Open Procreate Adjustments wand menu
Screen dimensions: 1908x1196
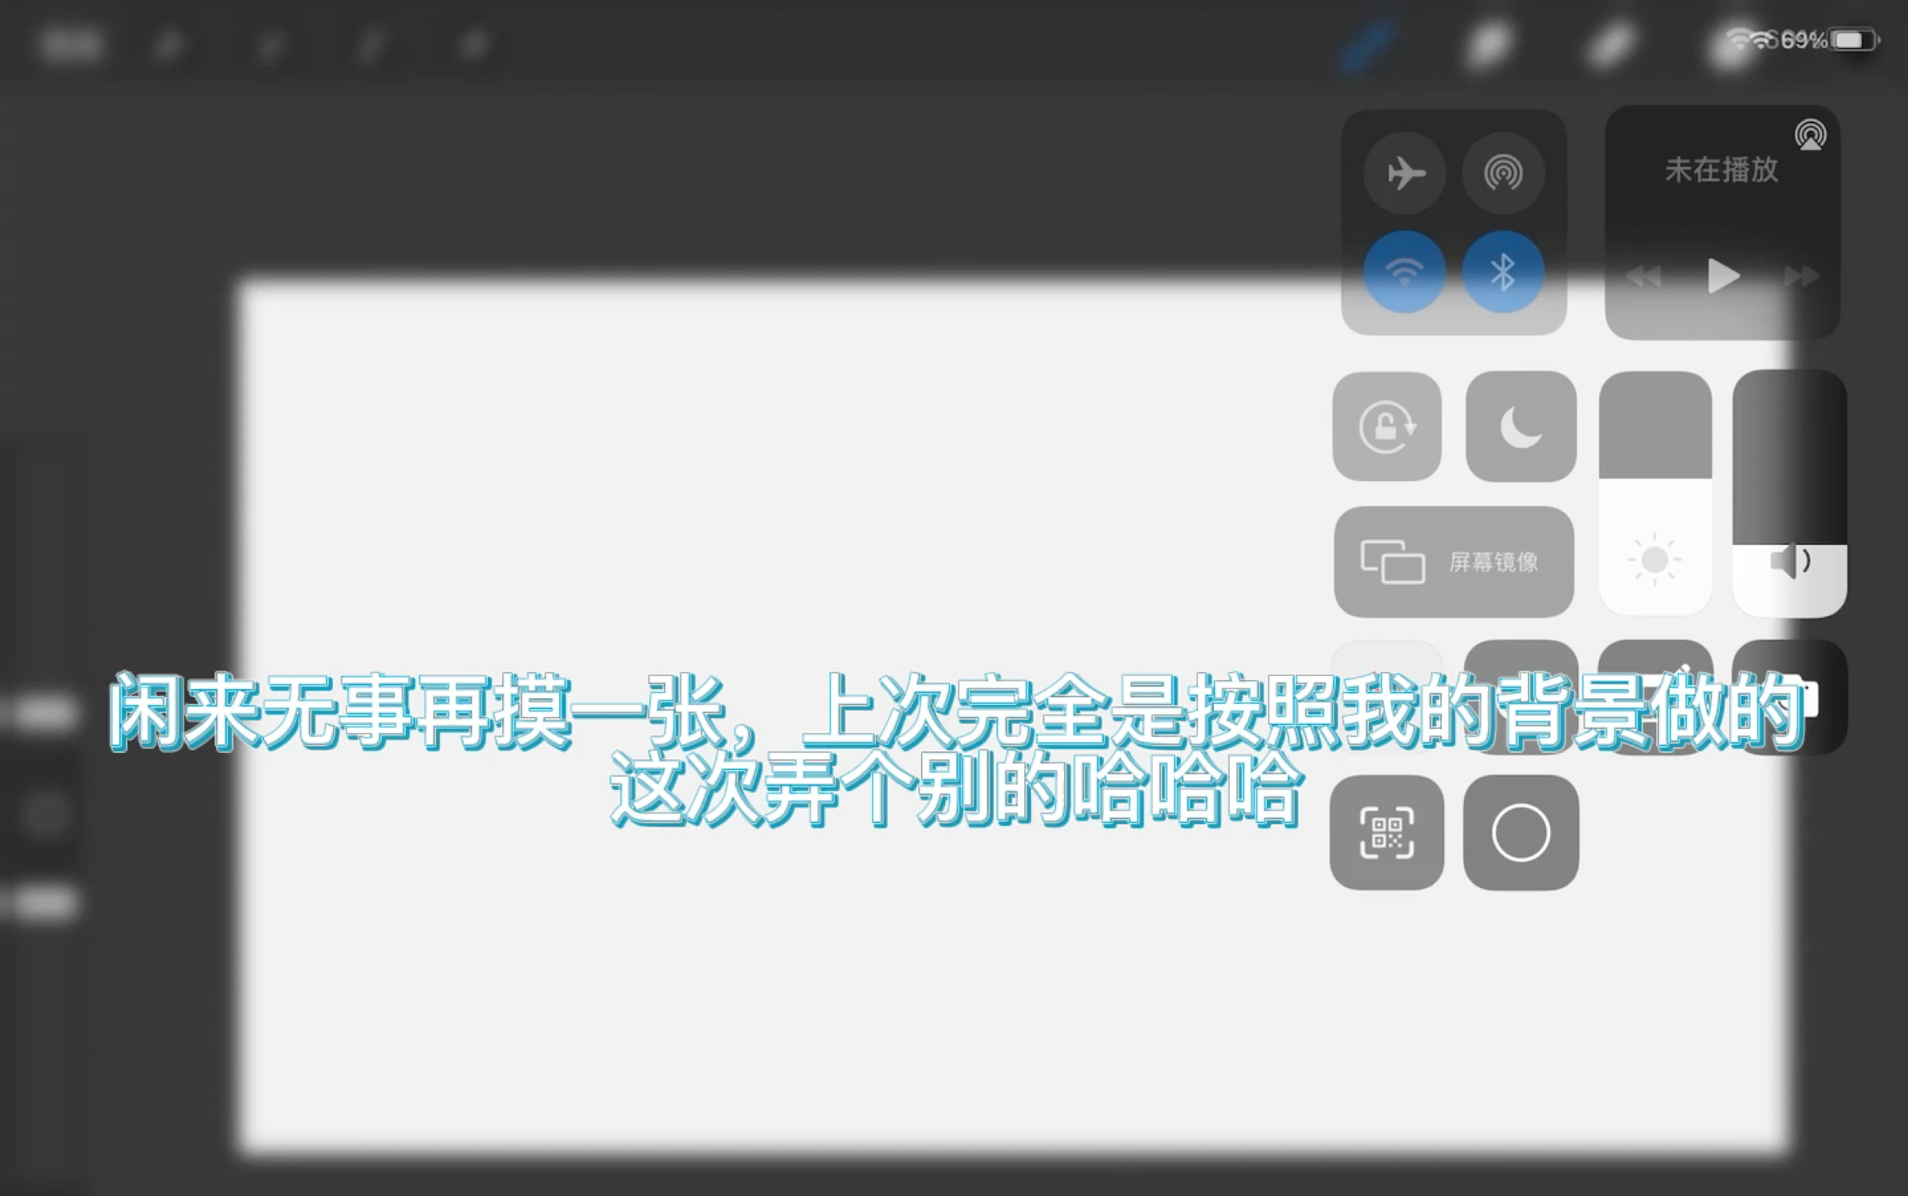coord(269,45)
